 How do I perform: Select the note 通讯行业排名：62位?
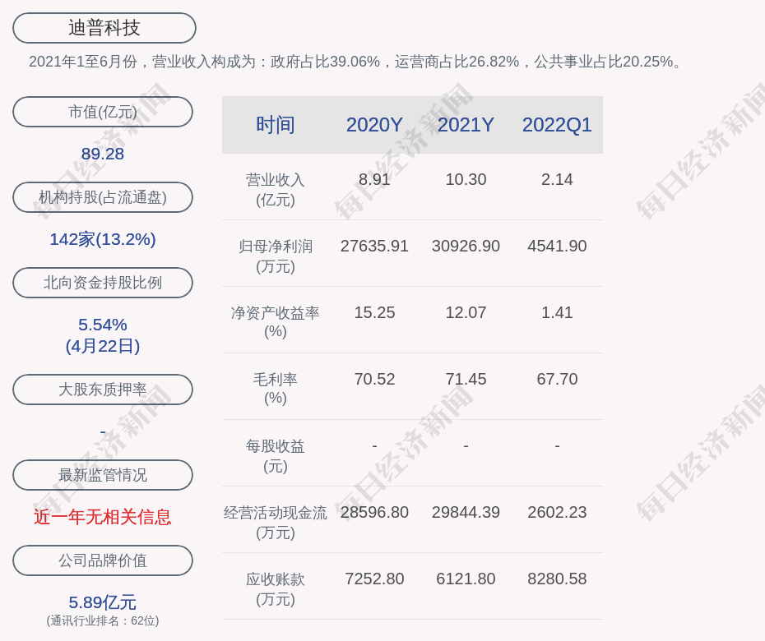pos(103,620)
